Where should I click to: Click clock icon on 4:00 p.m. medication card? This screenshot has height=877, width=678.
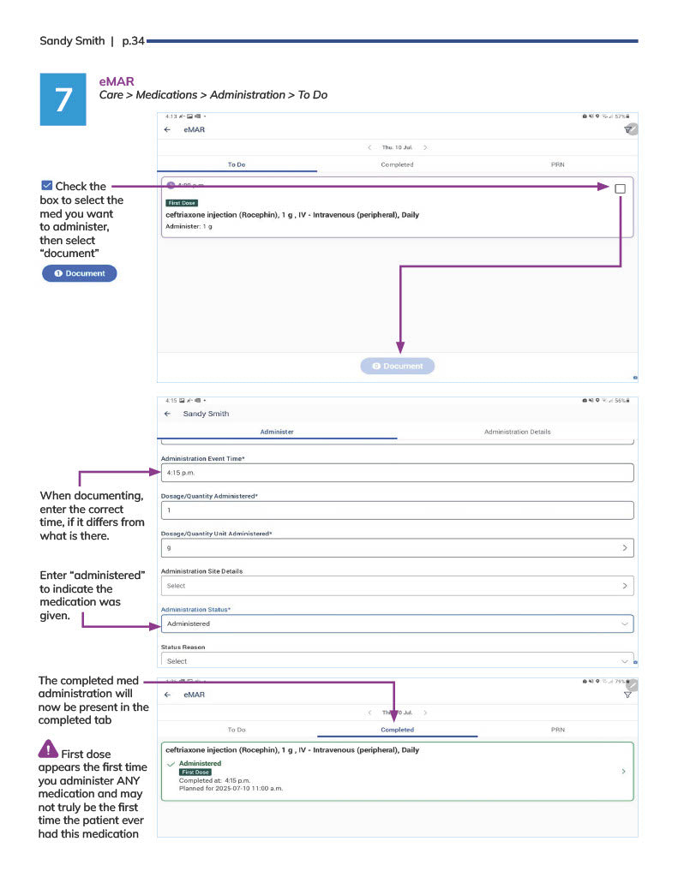tap(171, 186)
